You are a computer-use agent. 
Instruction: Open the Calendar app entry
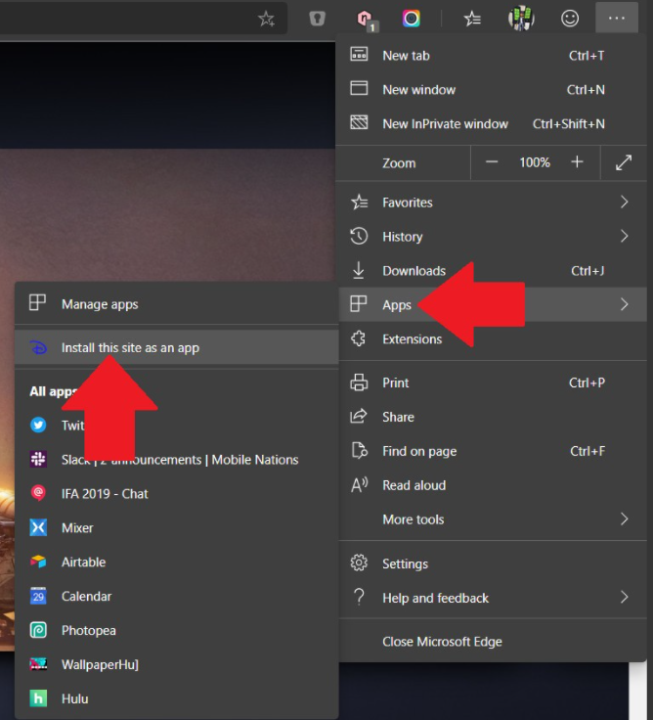click(x=177, y=596)
